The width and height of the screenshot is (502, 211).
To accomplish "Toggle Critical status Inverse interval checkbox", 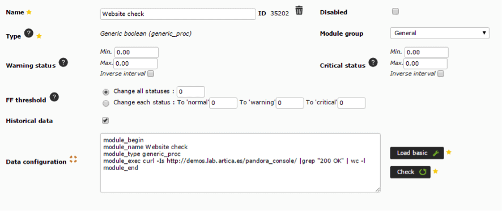I will coord(441,74).
